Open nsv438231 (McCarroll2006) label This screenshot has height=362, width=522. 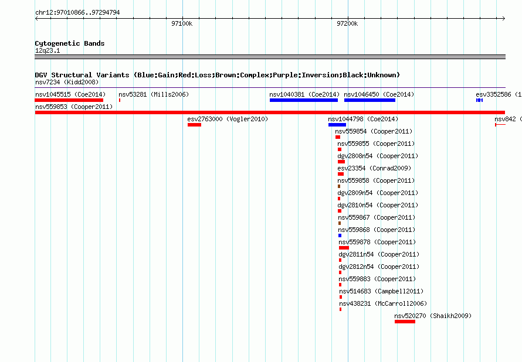[x=383, y=303]
